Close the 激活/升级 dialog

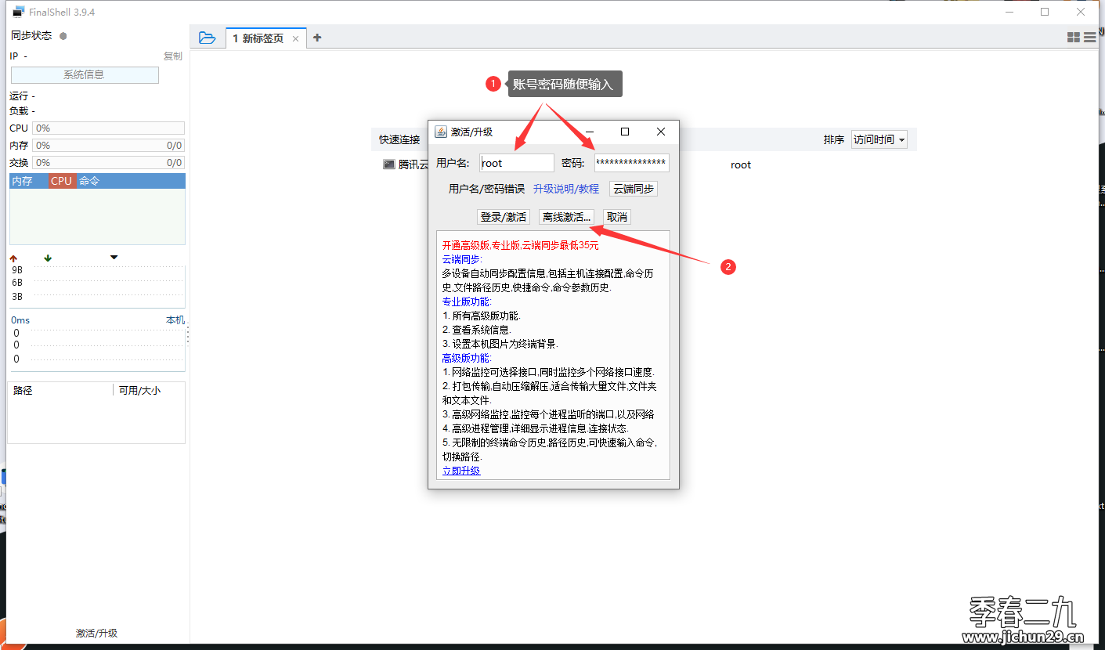[x=661, y=132]
